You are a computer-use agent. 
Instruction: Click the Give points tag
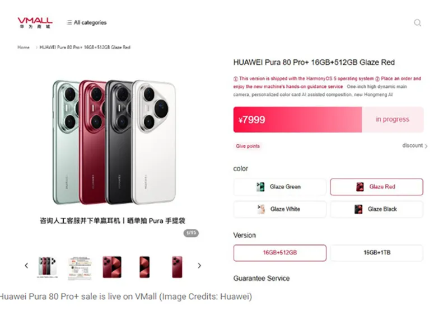click(248, 146)
